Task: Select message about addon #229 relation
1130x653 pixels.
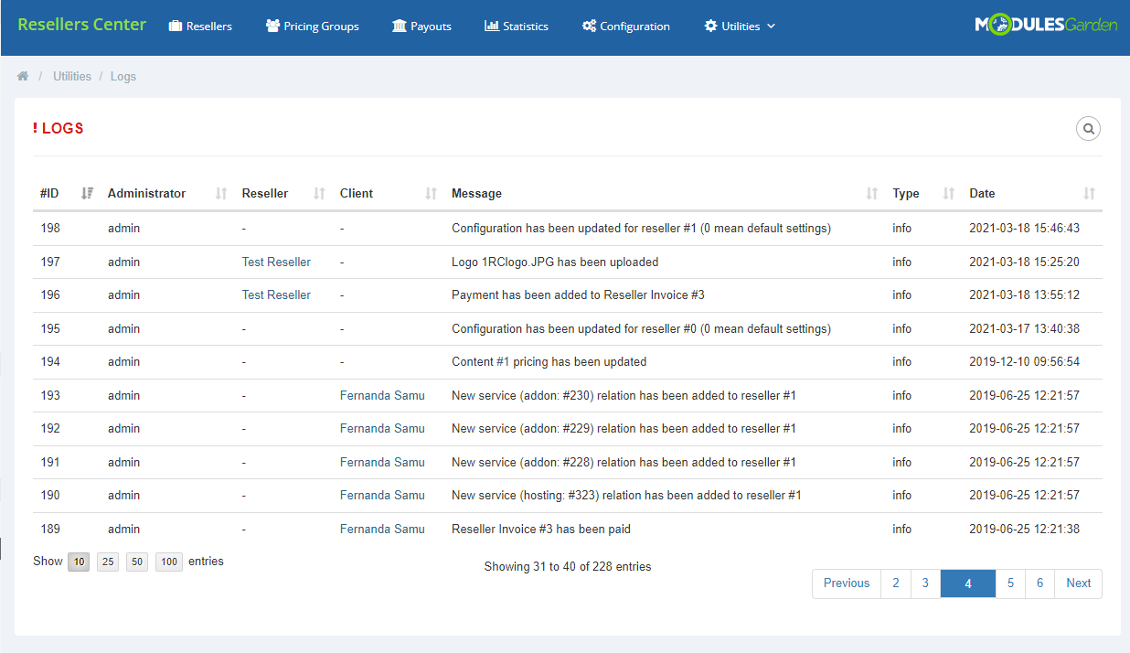Action: coord(624,428)
